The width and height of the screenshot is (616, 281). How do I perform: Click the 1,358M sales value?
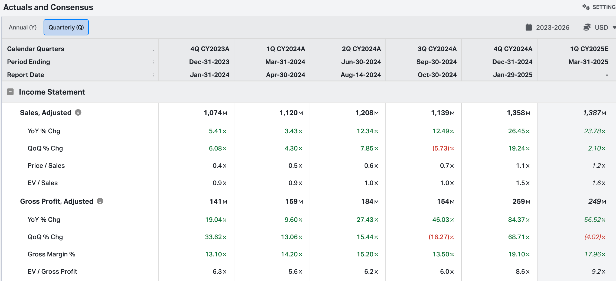pos(519,113)
